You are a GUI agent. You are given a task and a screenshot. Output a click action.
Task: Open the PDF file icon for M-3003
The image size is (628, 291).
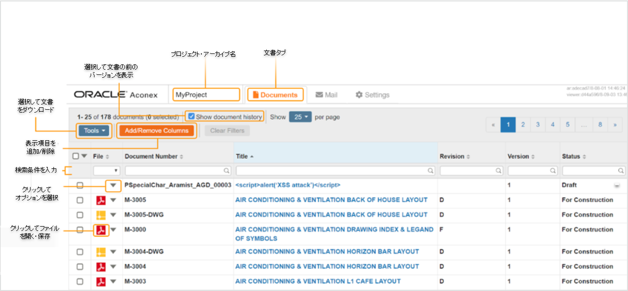click(100, 281)
